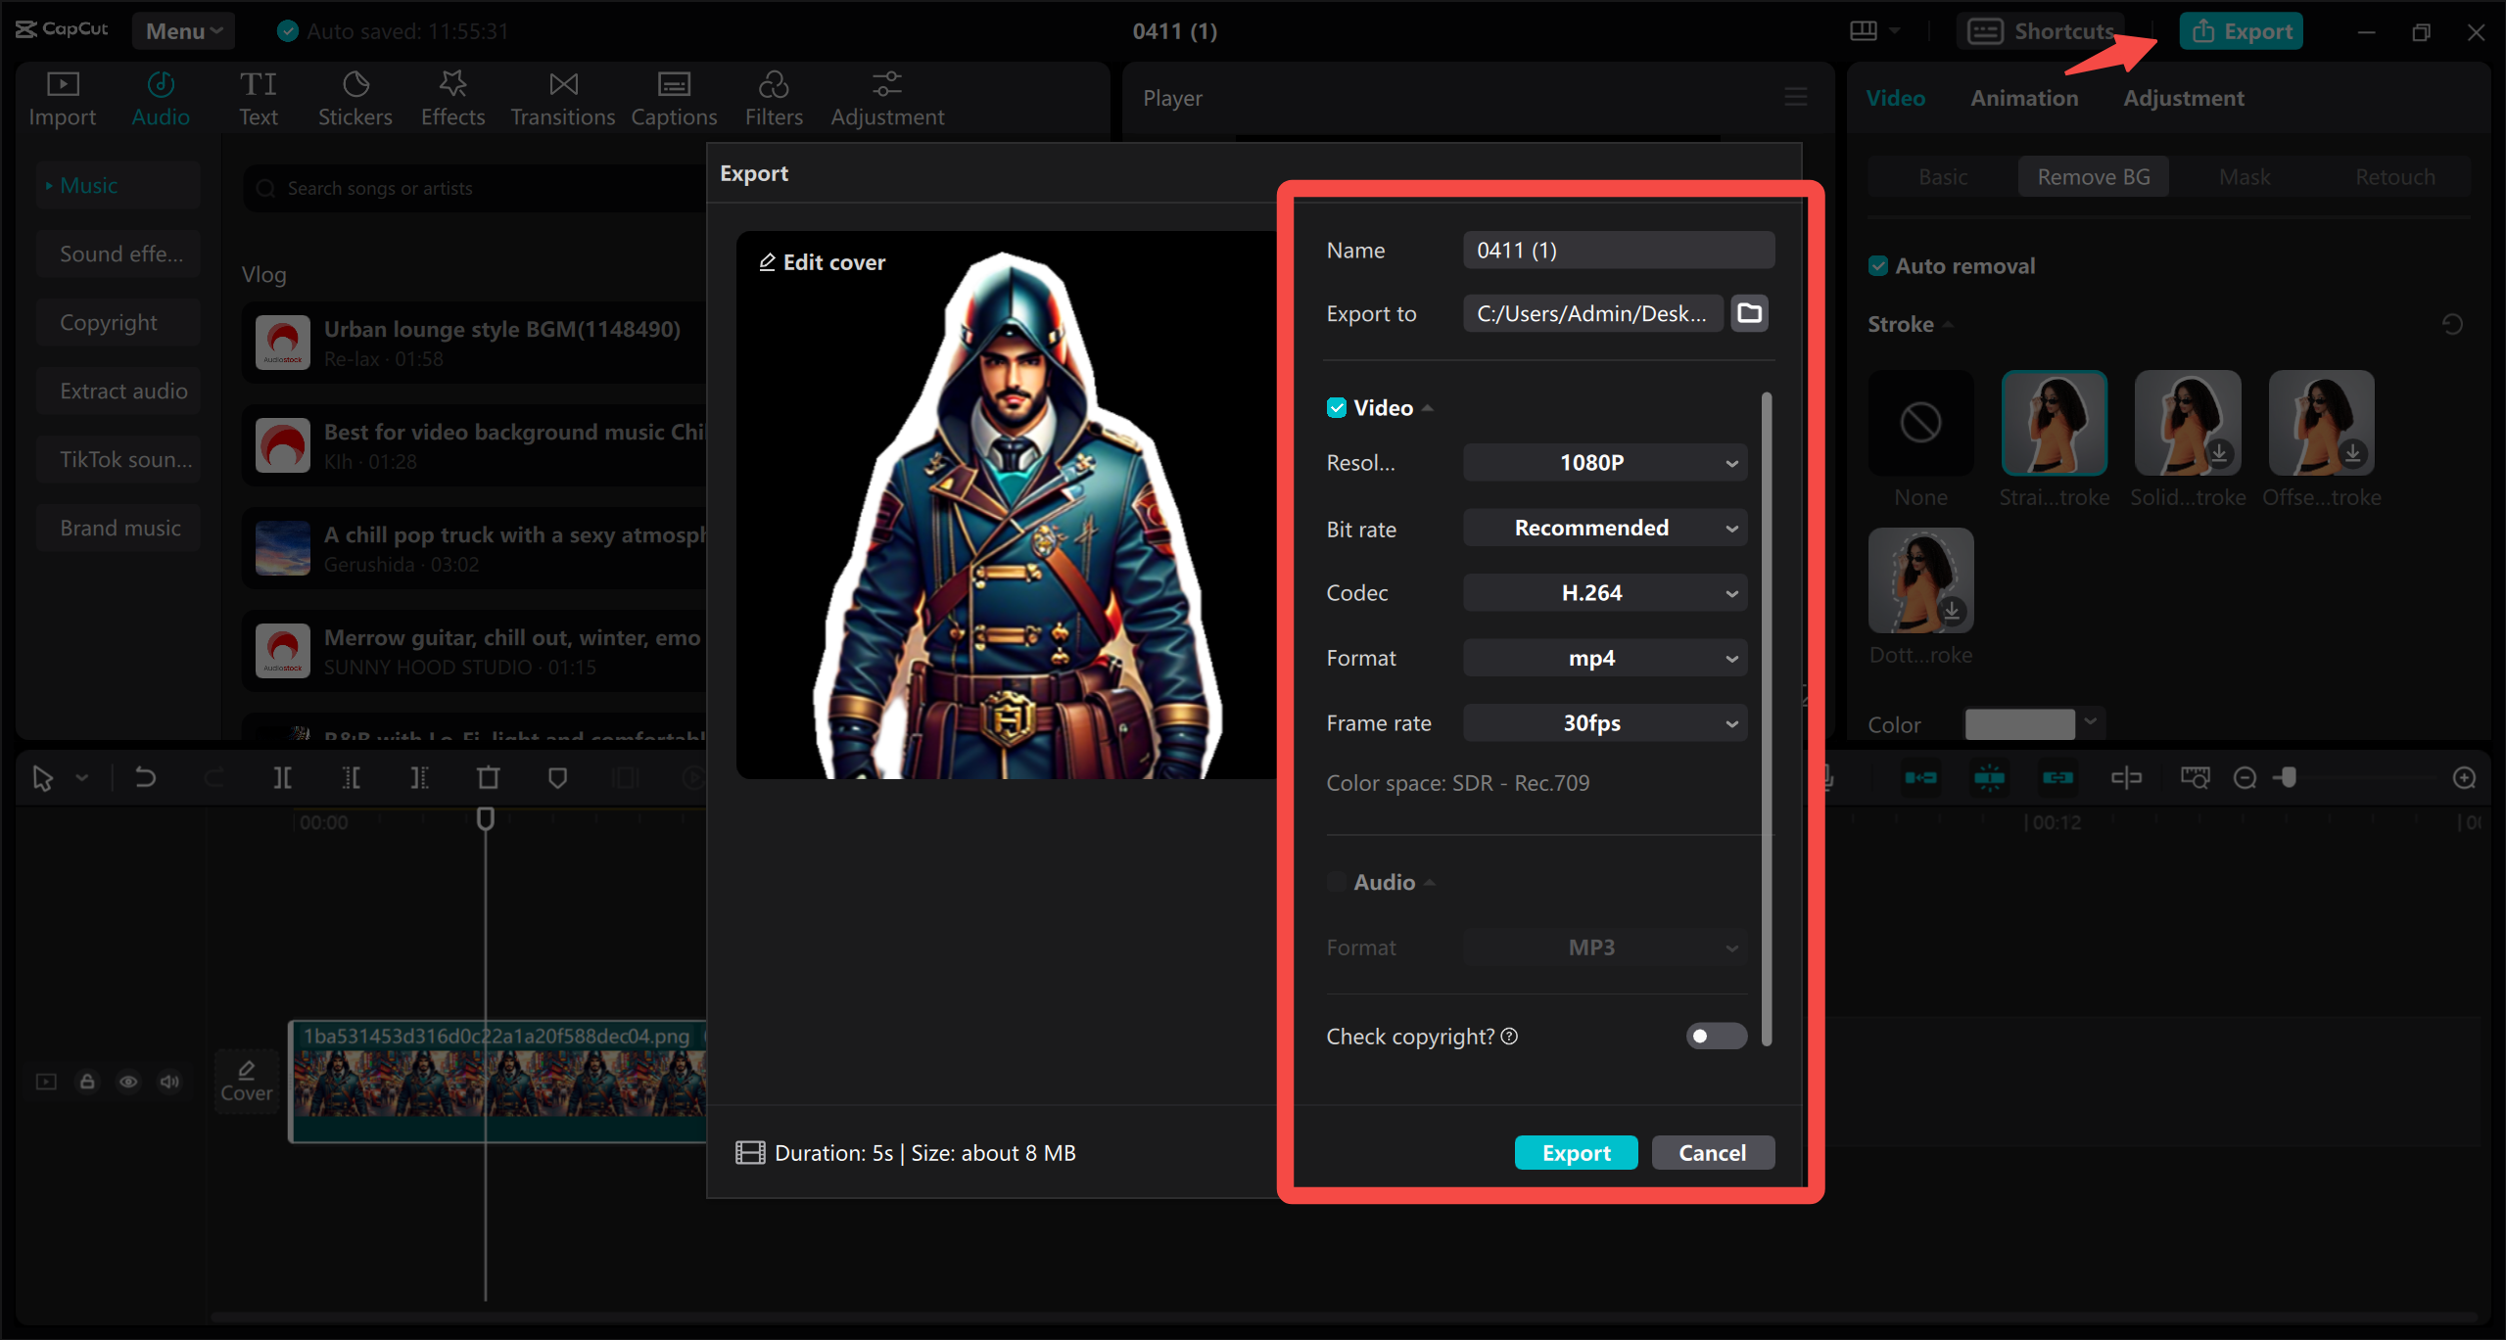
Task: Click the Export button in the dialog
Action: point(1575,1152)
